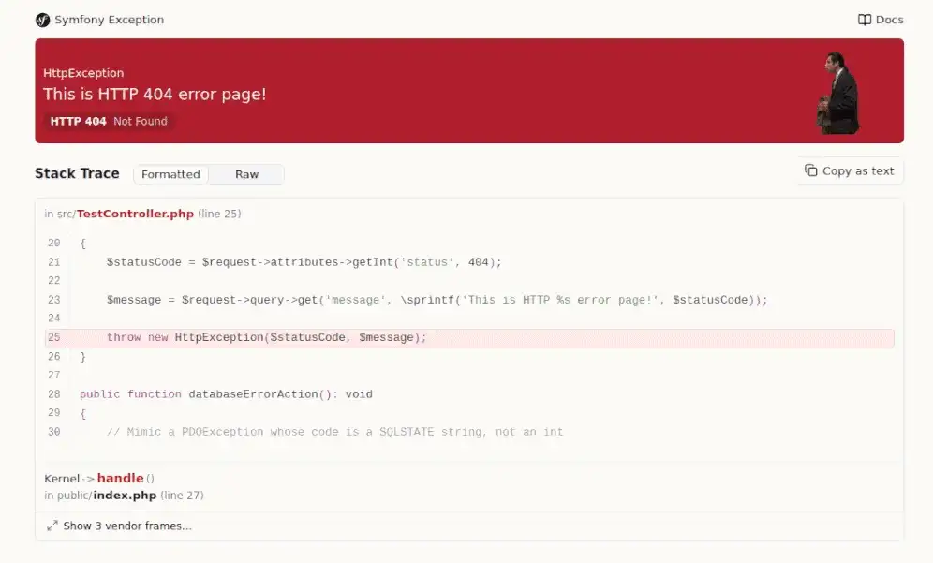This screenshot has height=563, width=933.
Task: Click the closing brace on line 26
Action: click(x=82, y=357)
